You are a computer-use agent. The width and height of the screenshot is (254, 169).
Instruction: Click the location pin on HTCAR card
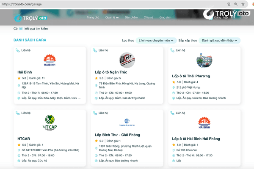click(x=19, y=150)
